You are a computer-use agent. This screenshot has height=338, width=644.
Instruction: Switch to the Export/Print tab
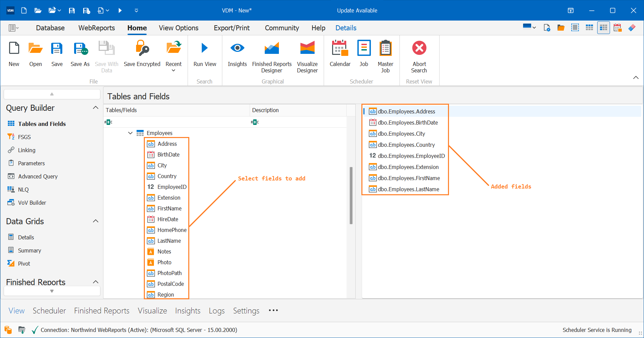pyautogui.click(x=232, y=28)
